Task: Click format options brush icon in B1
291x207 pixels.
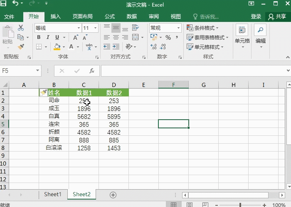Action: (44, 93)
